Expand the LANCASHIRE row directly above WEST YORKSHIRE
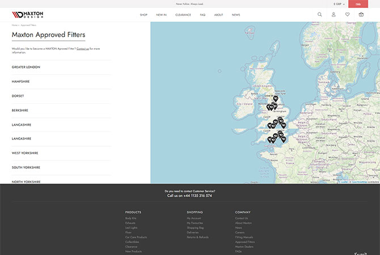The image size is (380, 255). (61, 139)
